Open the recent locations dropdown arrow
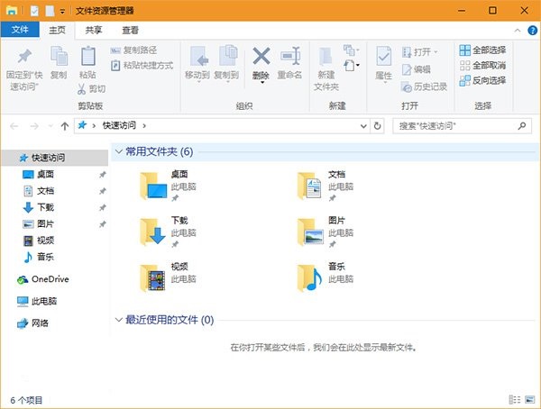541x409 pixels. tap(50, 126)
